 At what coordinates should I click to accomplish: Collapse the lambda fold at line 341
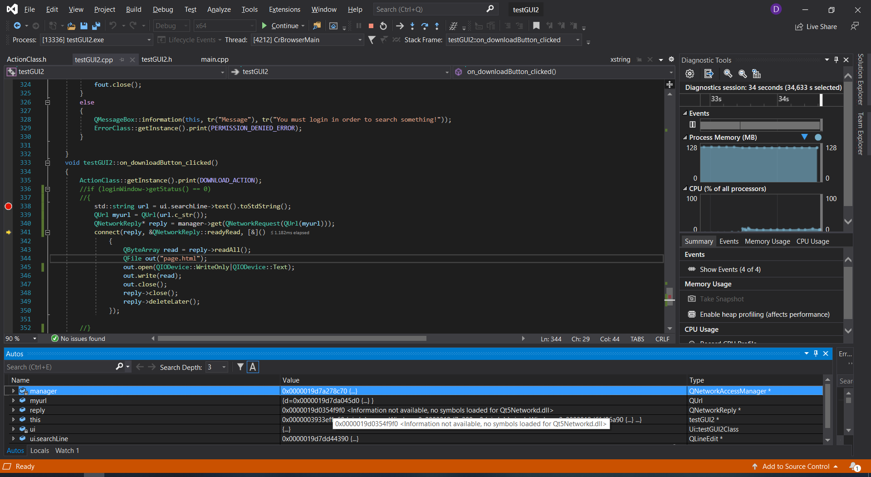(48, 232)
